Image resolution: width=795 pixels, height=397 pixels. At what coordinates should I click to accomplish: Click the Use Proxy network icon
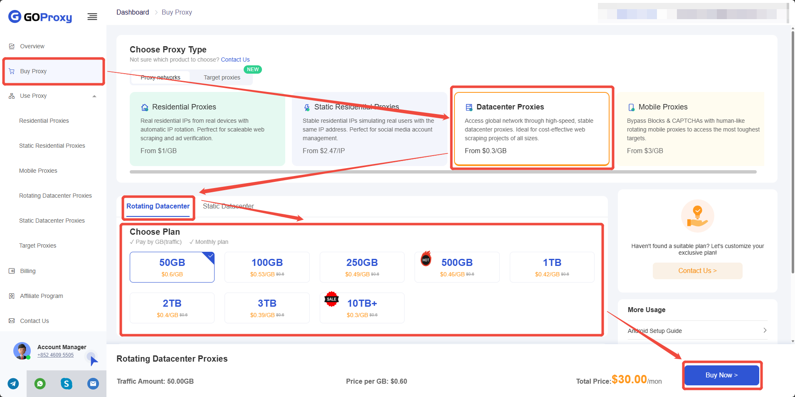coord(12,96)
